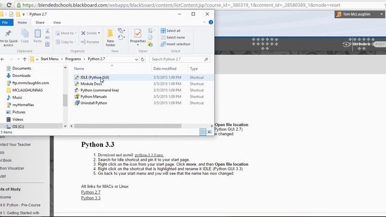Select the Module Docs shortcut
The height and width of the screenshot is (217, 386).
click(89, 84)
